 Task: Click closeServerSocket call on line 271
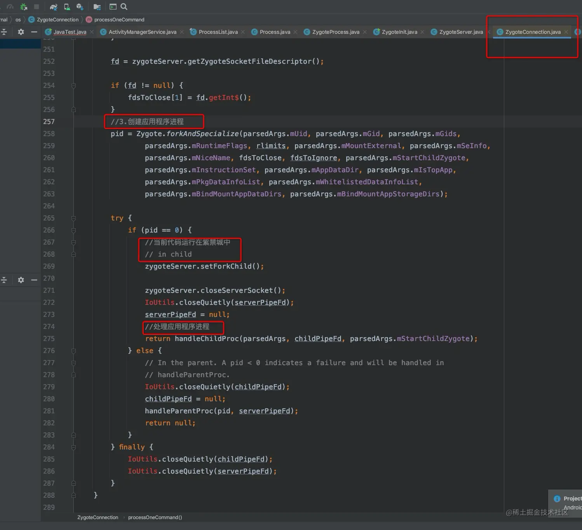237,290
